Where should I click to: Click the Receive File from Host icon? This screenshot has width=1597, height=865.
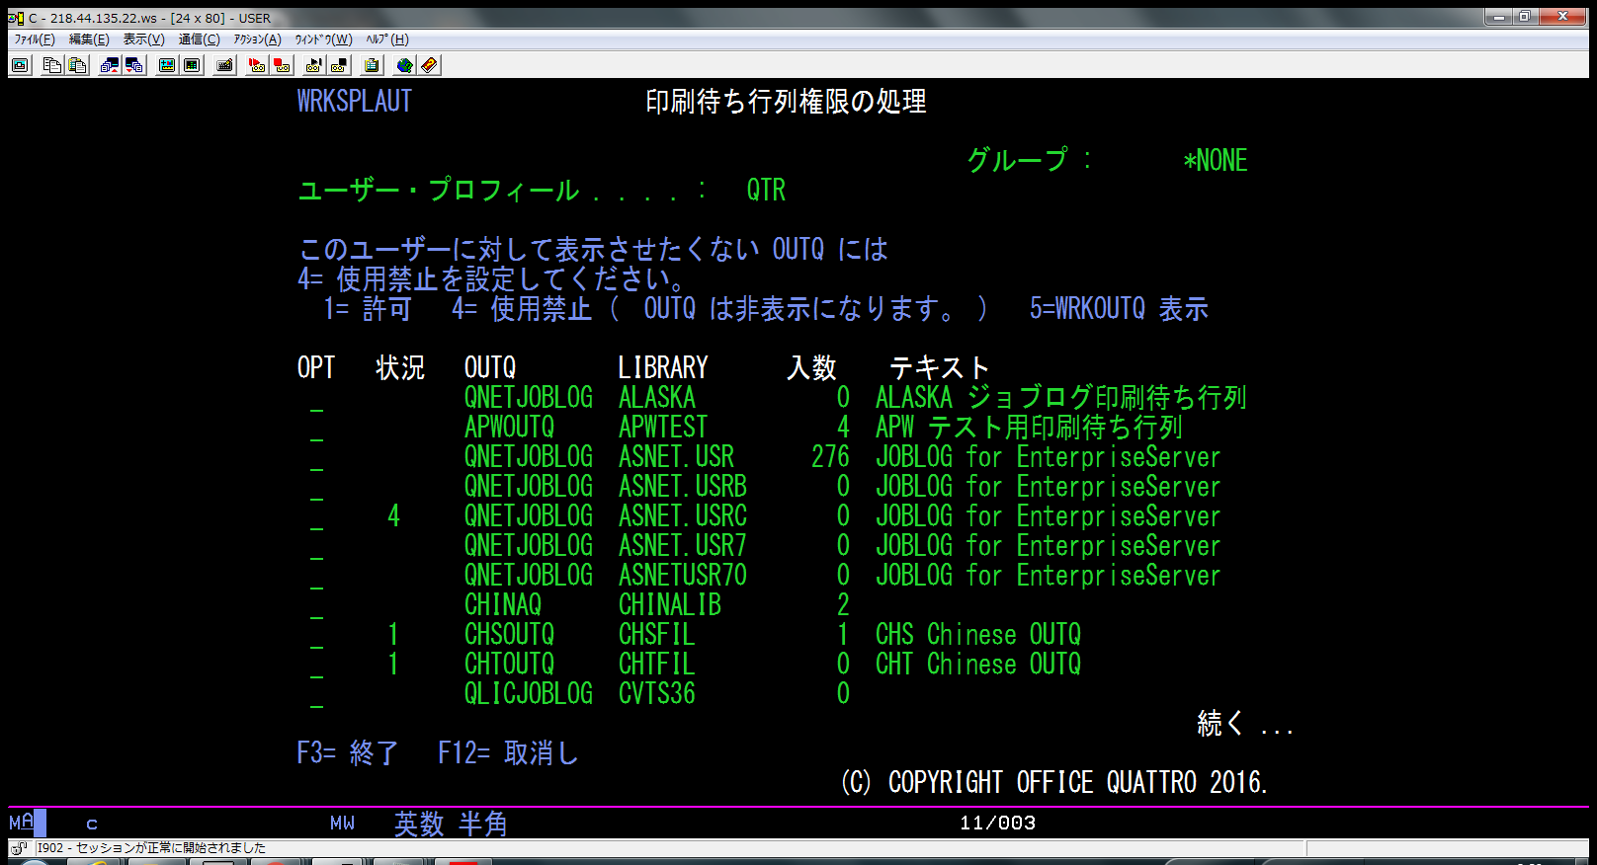(x=134, y=65)
